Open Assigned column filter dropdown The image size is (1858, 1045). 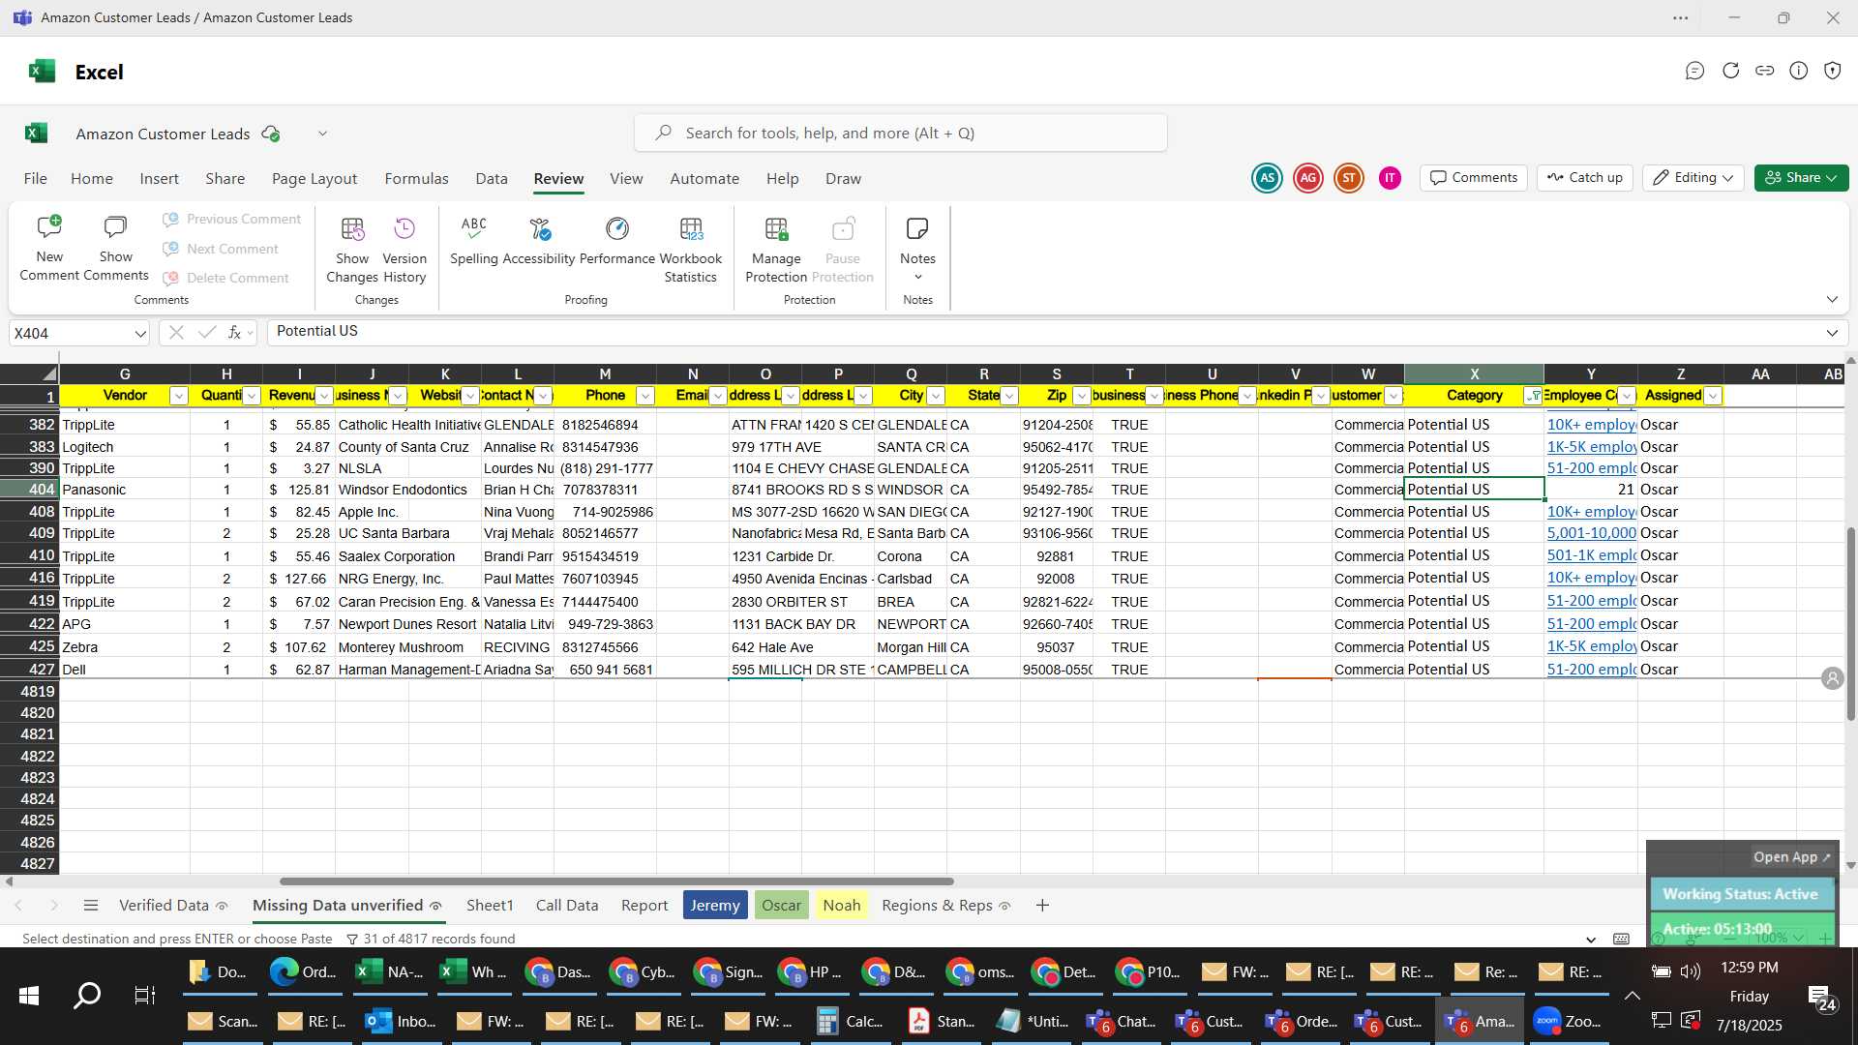(x=1713, y=396)
